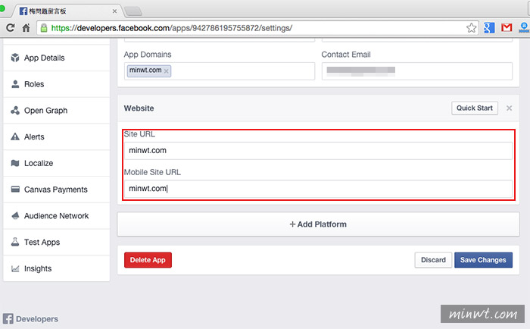Screen dimensions: 530x329
Task: Open the Roles section
Action: pos(57,84)
